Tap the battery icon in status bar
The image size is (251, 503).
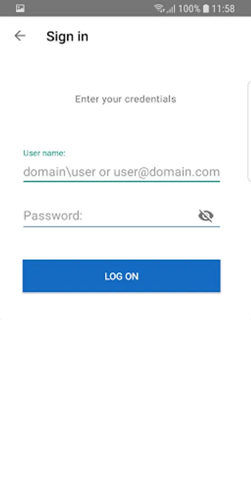coord(206,8)
